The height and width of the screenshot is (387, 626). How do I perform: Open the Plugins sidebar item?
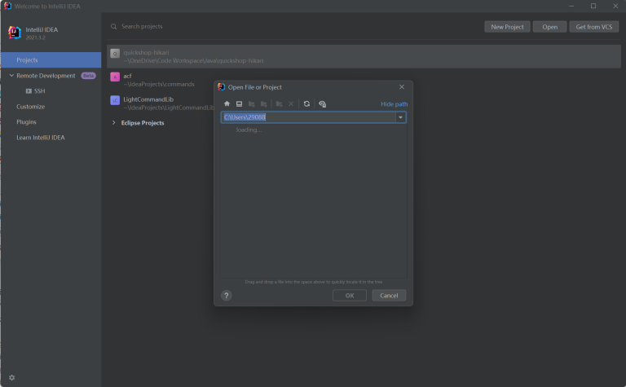[26, 122]
